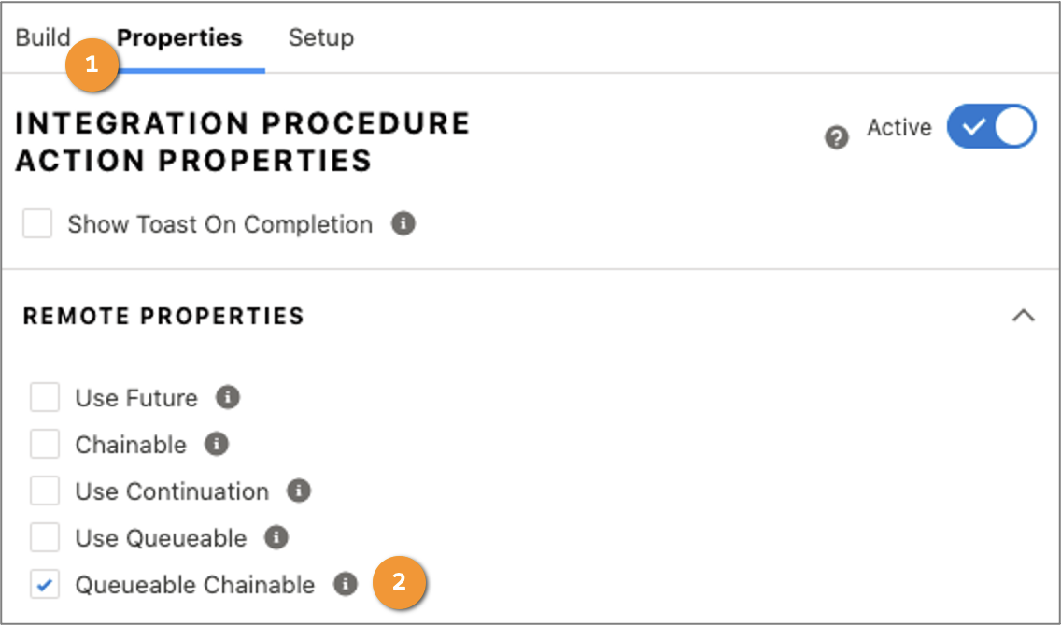Switch to the Build tab

click(x=42, y=37)
